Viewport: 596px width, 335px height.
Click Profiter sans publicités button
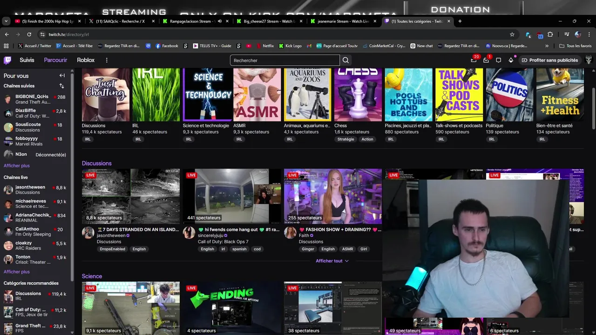(x=550, y=60)
